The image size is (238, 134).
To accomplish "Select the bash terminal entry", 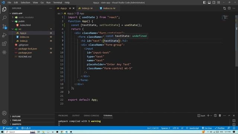I will click(201, 116).
